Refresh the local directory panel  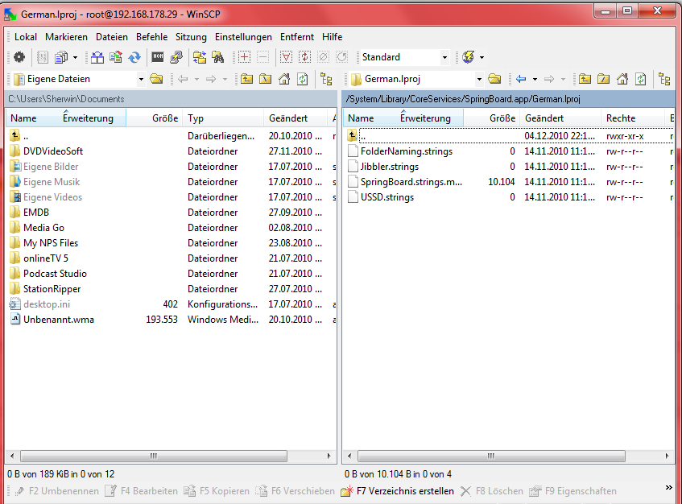click(x=303, y=79)
